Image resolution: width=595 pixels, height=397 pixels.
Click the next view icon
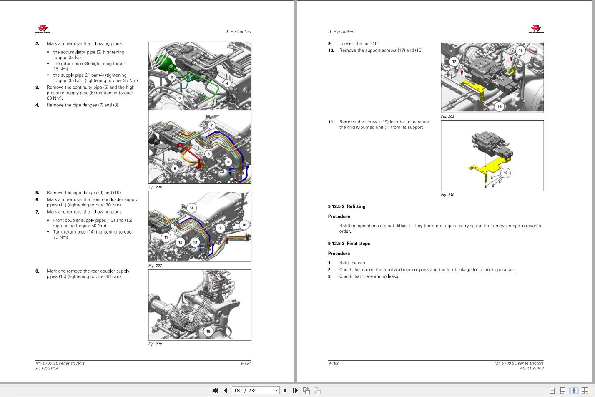point(317,390)
